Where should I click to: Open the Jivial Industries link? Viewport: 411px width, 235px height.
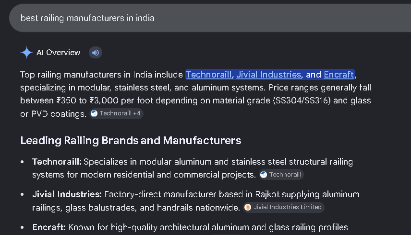click(269, 75)
